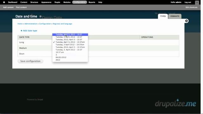
Task: Open the Help menu
Action: point(100,2)
